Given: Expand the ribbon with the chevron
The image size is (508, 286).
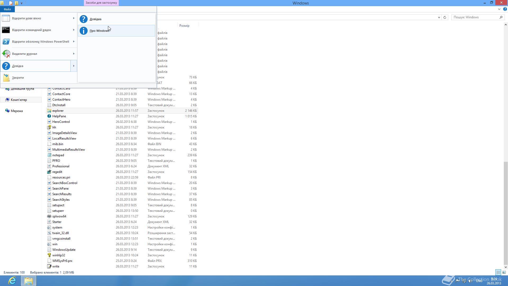Looking at the screenshot, I should click(499, 9).
